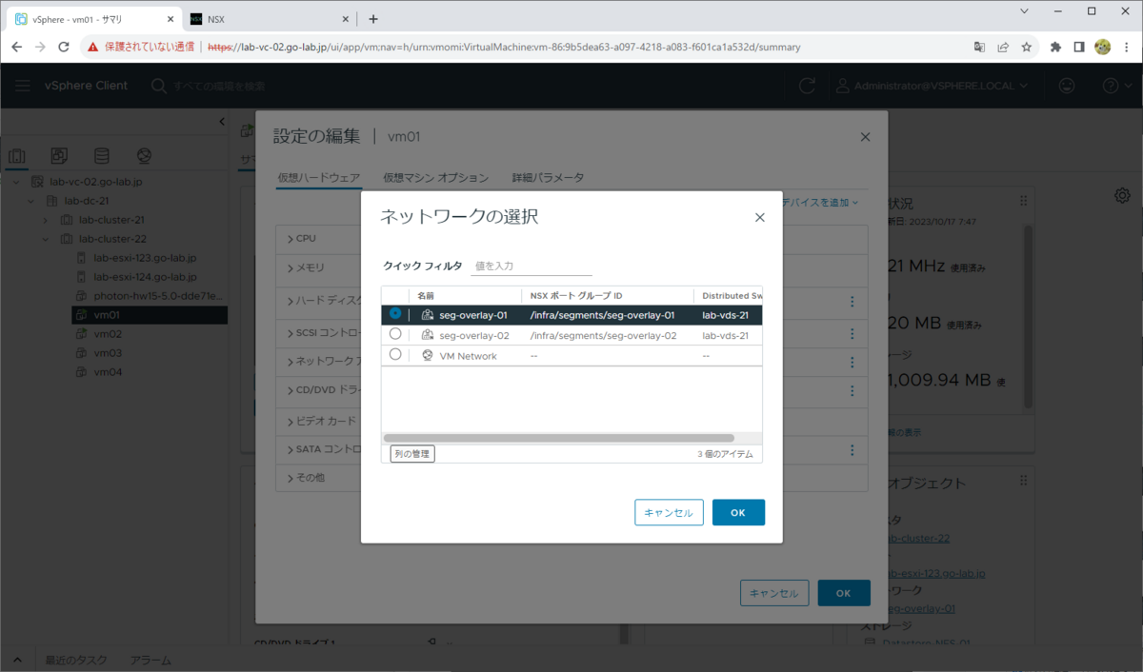Bookmark this page with star icon
This screenshot has height=672, width=1143.
1027,47
